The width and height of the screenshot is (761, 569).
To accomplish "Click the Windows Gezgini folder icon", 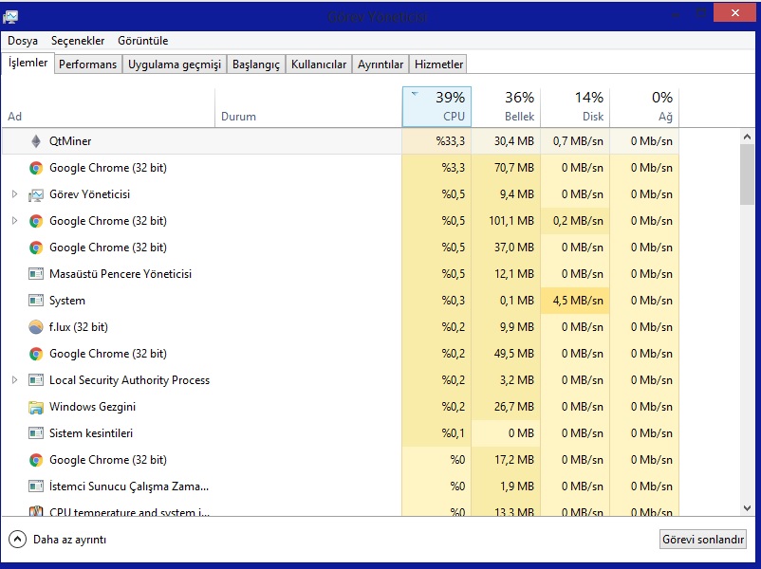I will coord(36,407).
